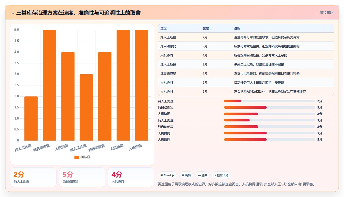Open the 4分 人机协同 stat card
344x197 pixels.
(x=131, y=177)
